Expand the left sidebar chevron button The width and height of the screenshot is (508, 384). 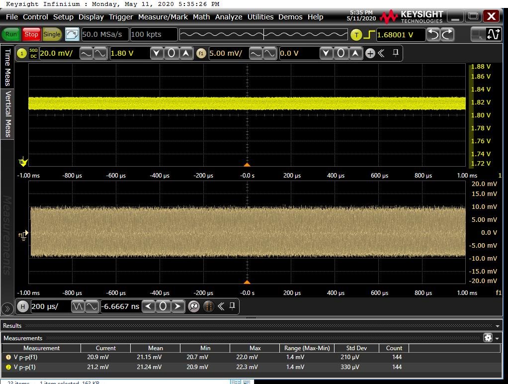coord(7,308)
